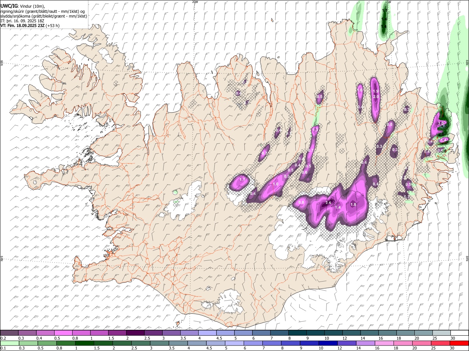Click the pale grey swatch between 25 and 30, top row
The height and width of the screenshot is (351, 469).
click(442, 333)
